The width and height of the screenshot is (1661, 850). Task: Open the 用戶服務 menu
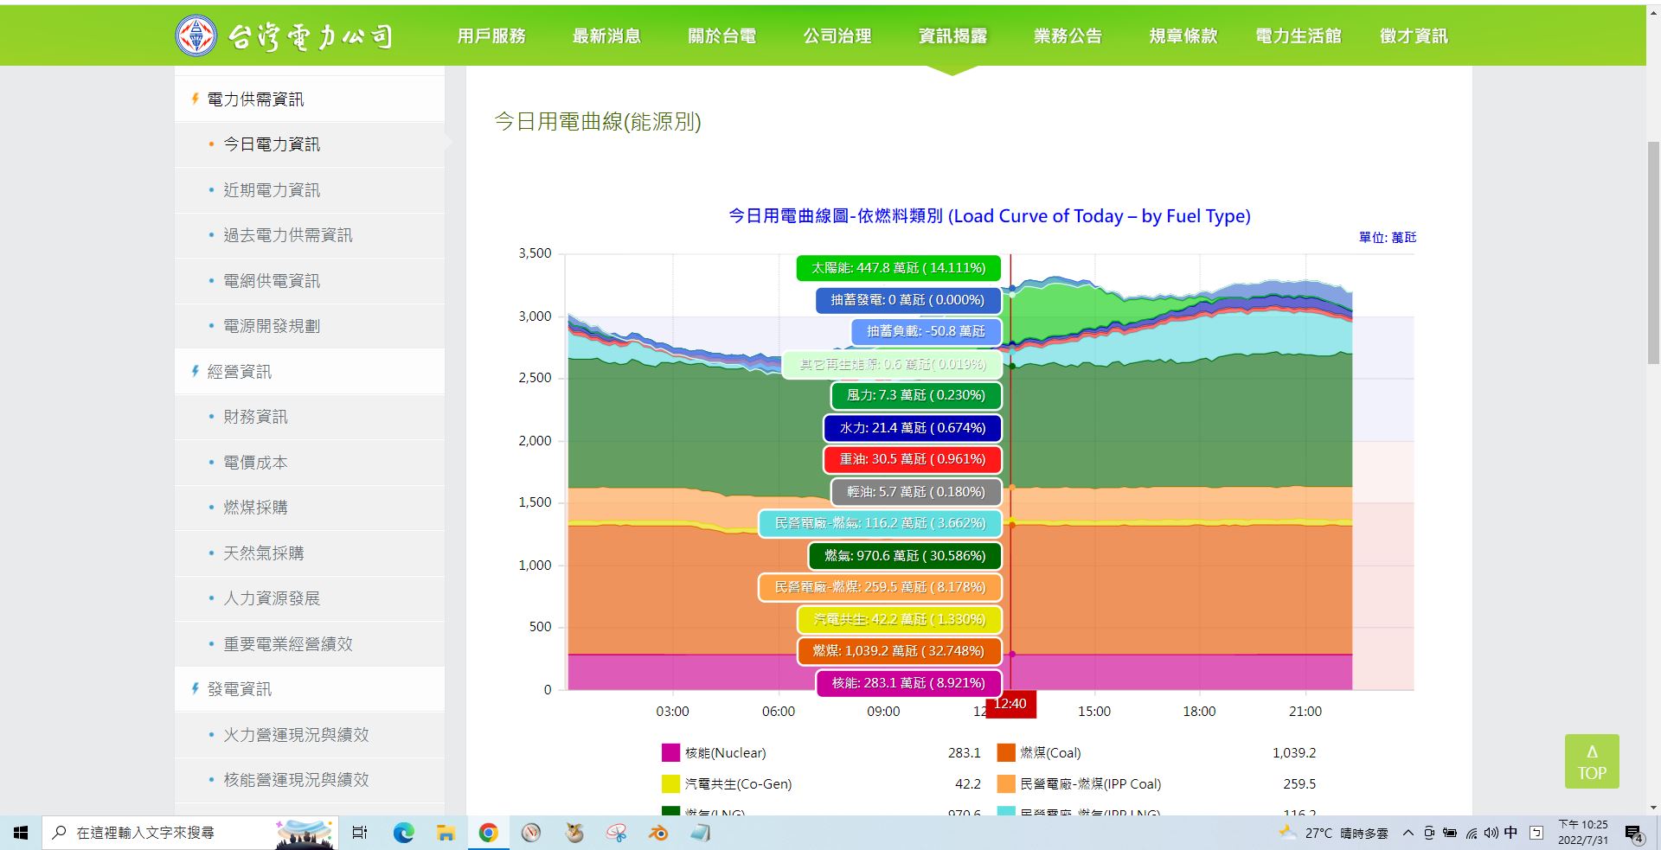(x=491, y=35)
